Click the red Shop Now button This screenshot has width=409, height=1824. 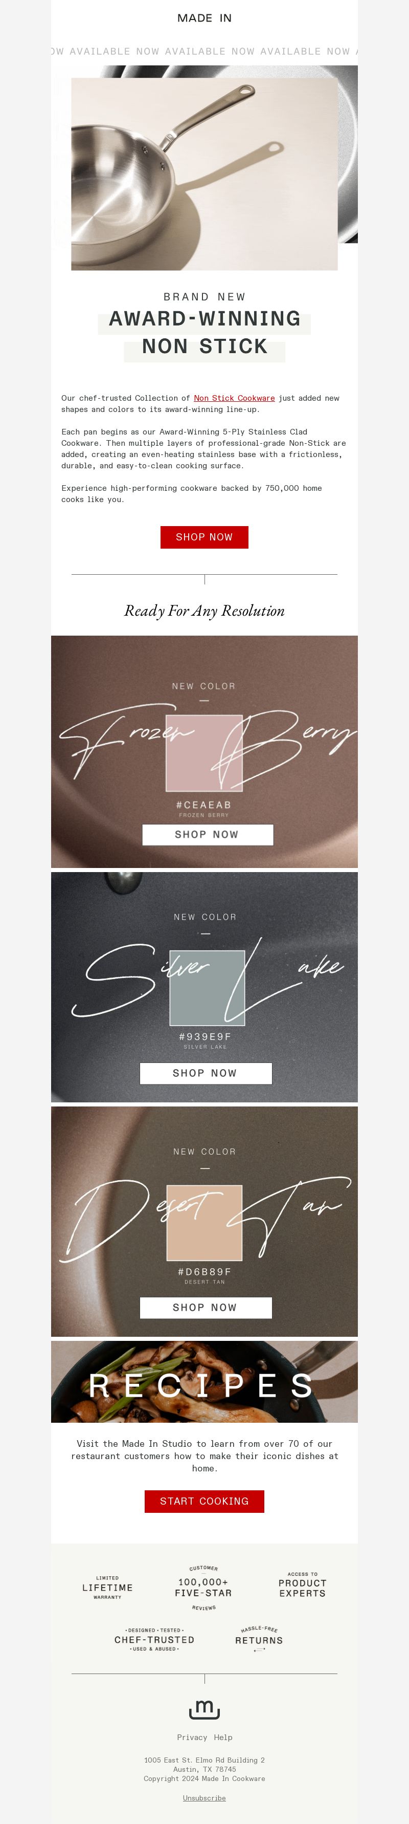point(204,537)
